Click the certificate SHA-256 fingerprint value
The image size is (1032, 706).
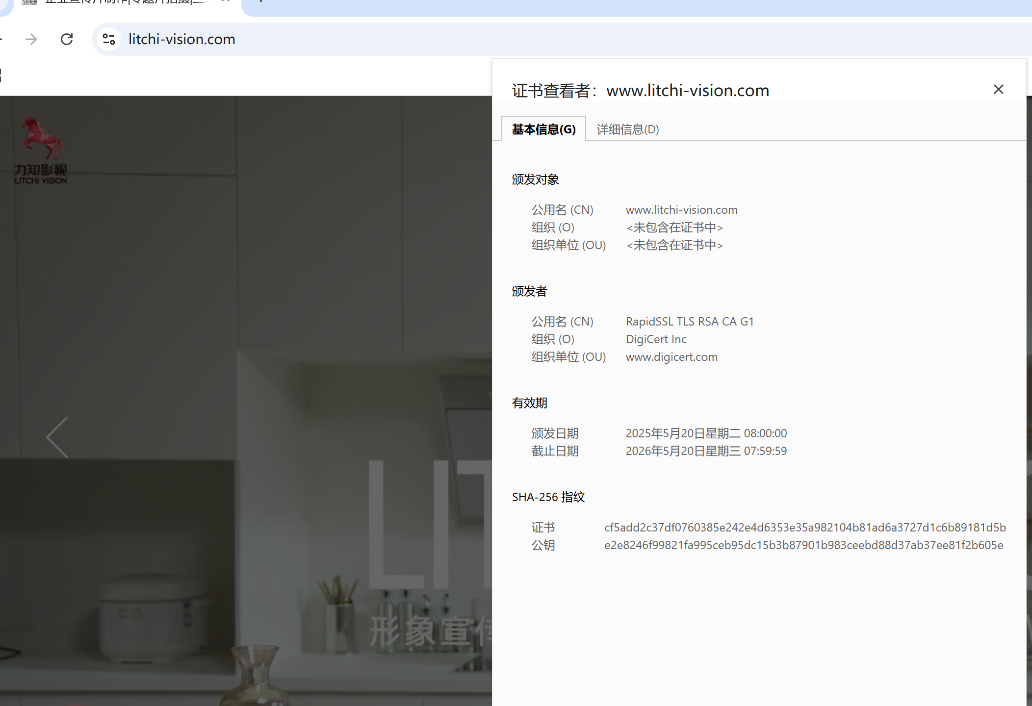(x=805, y=528)
